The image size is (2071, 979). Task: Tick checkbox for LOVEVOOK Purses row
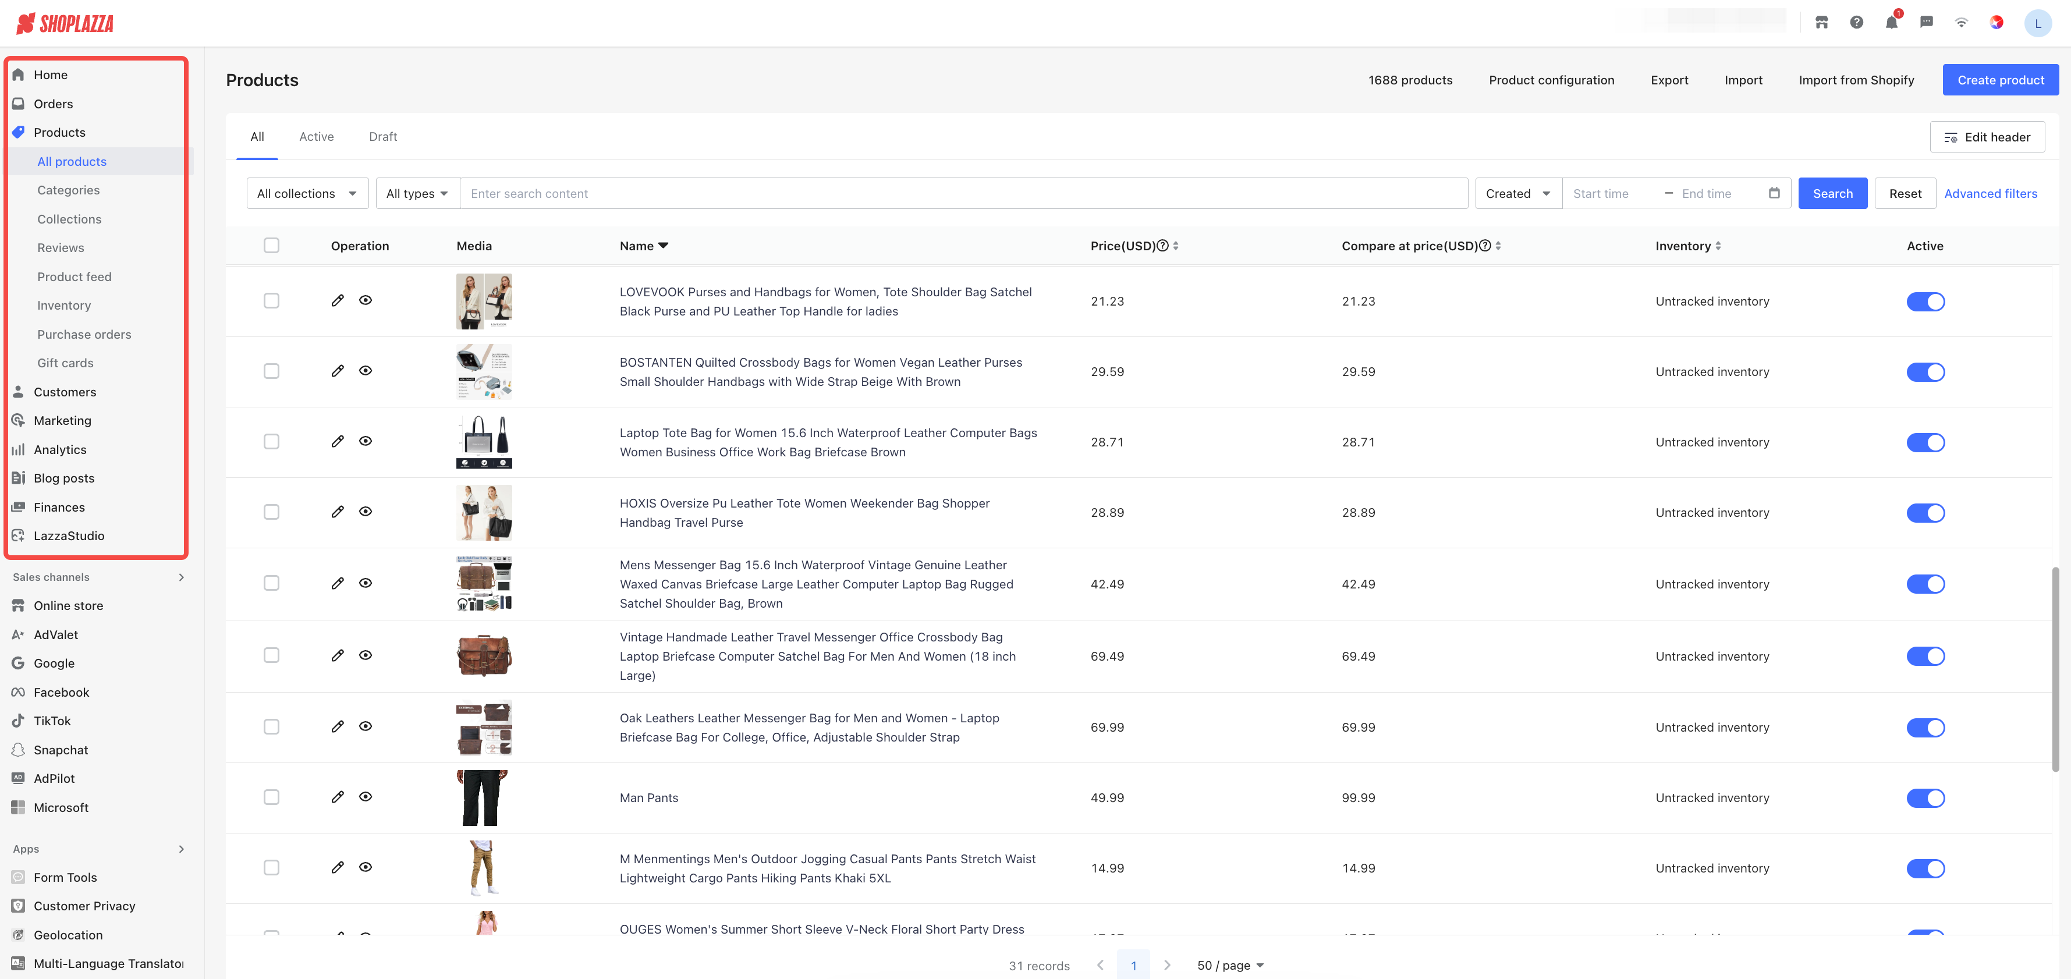click(x=272, y=300)
